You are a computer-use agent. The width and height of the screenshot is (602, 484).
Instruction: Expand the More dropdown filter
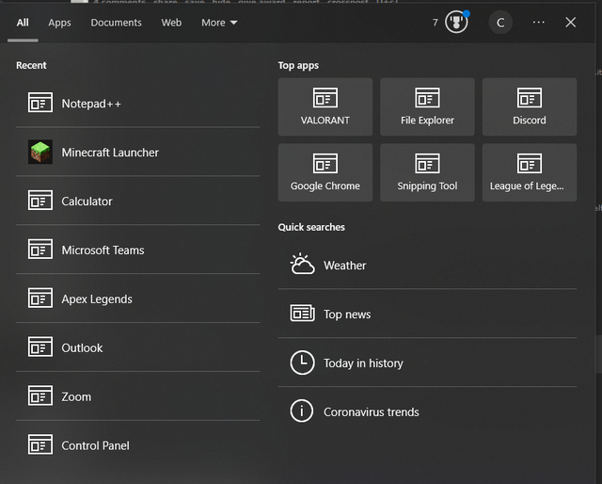pyautogui.click(x=219, y=23)
